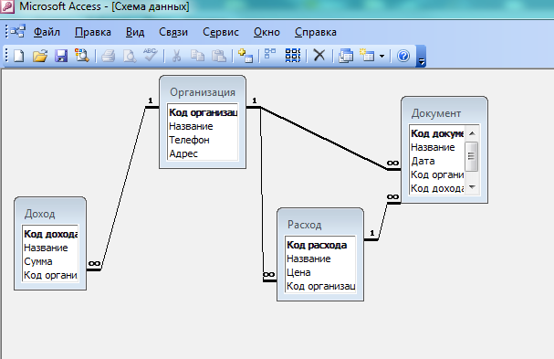Click the Clear Layout X icon
This screenshot has height=359, width=554.
(x=319, y=56)
